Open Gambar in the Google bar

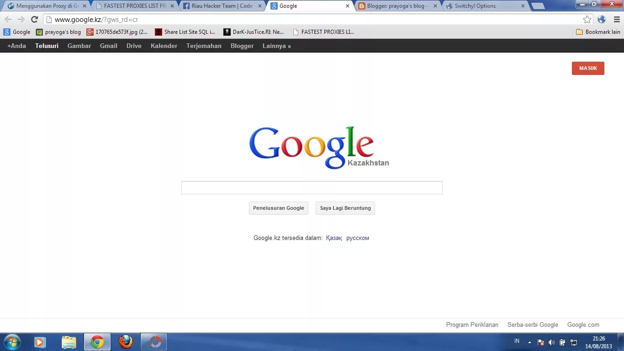79,46
